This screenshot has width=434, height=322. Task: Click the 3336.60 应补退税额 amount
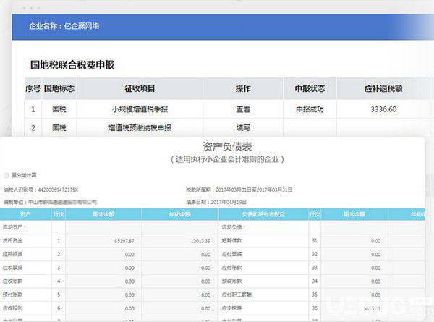(x=383, y=109)
